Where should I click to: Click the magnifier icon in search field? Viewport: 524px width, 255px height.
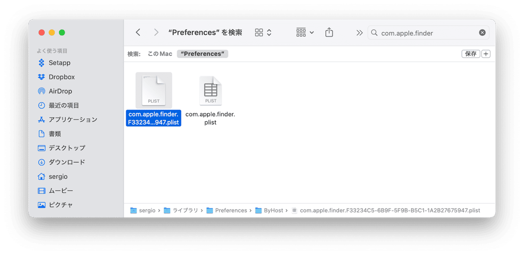374,33
